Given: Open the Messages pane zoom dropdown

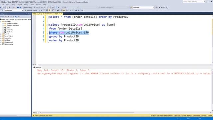Looking at the screenshot, I should point(39,113).
